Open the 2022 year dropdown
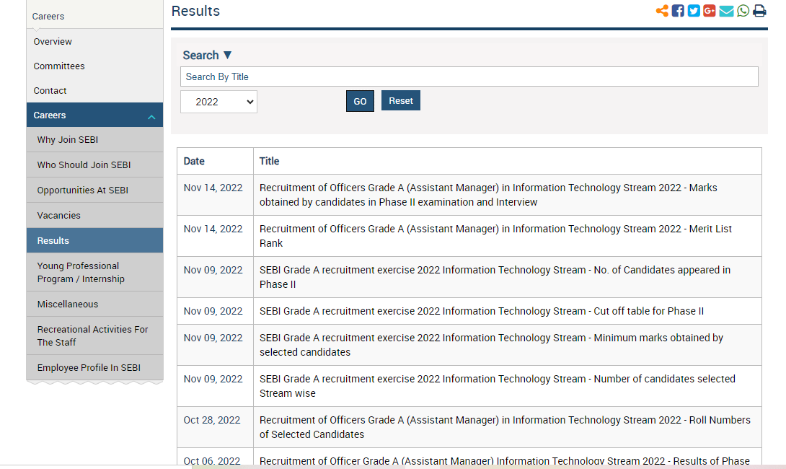 (218, 102)
